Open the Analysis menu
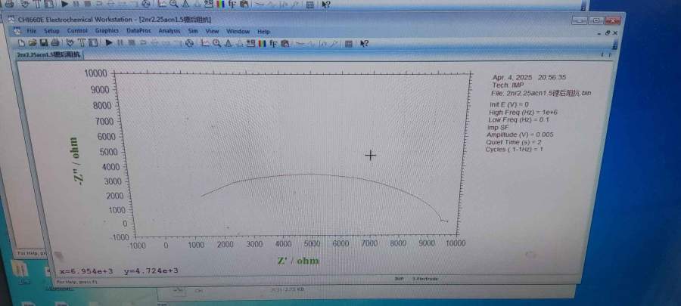 [169, 31]
